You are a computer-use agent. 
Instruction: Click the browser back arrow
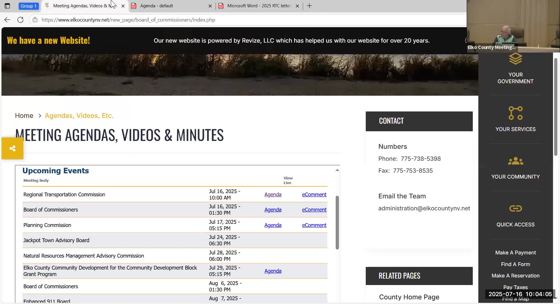(x=7, y=20)
